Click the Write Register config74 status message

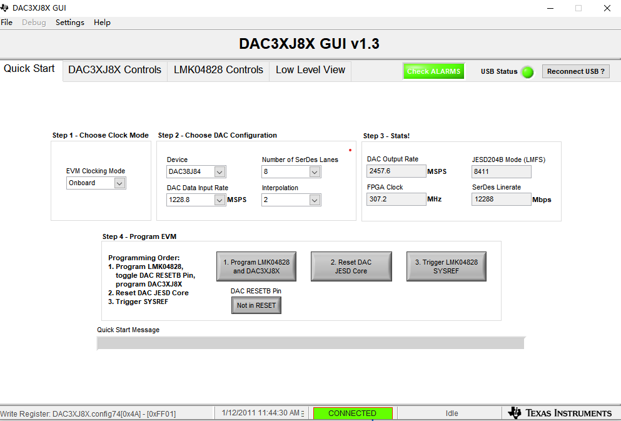click(88, 414)
